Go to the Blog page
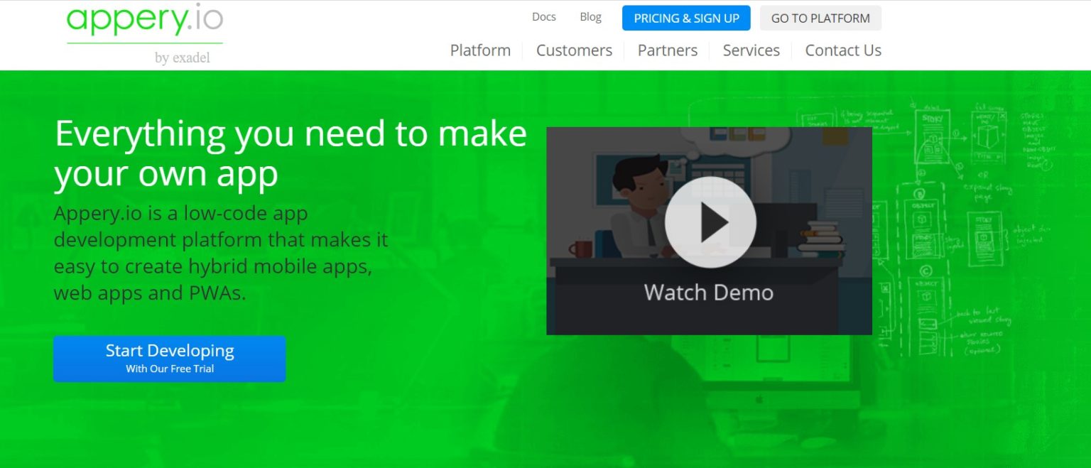 [590, 17]
